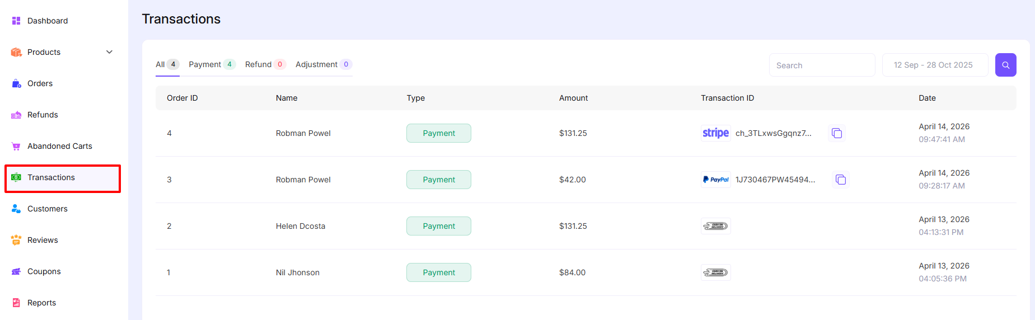The width and height of the screenshot is (1035, 320).
Task: Click the PayPal logo in order 3
Action: point(715,180)
